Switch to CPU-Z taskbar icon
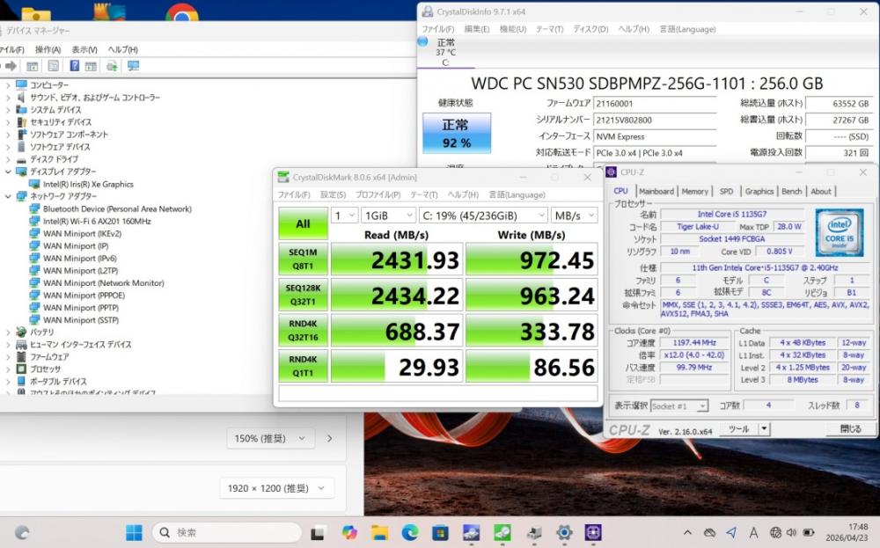The image size is (880, 548). coord(593,532)
